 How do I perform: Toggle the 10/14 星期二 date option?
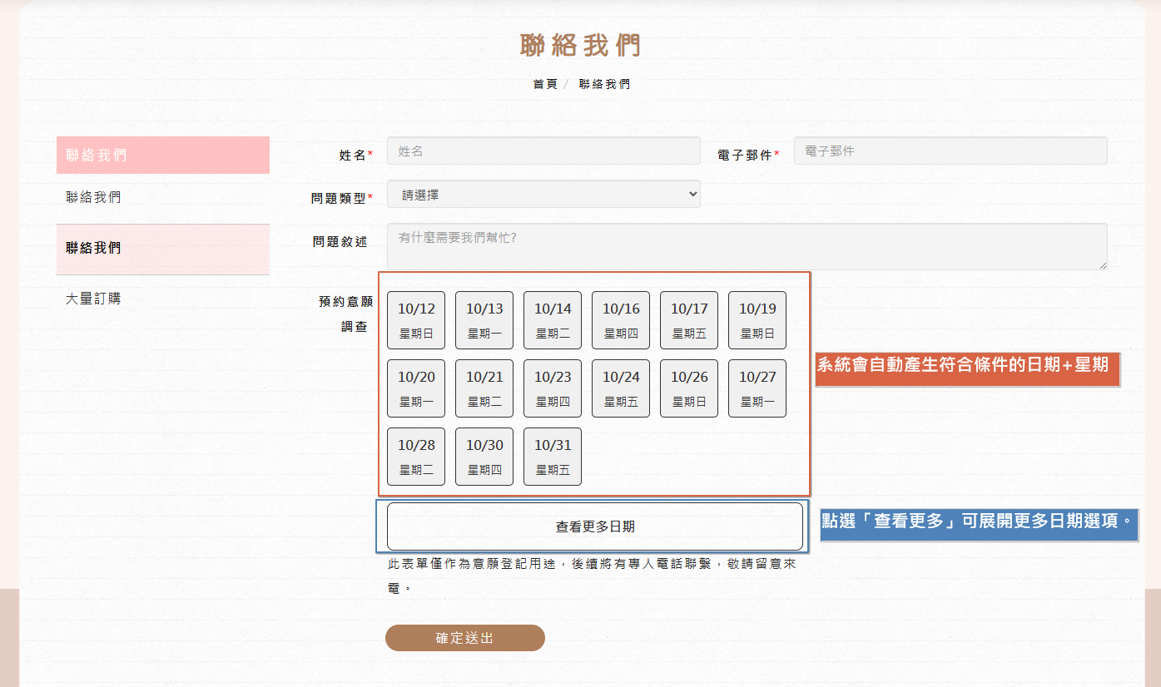(553, 320)
